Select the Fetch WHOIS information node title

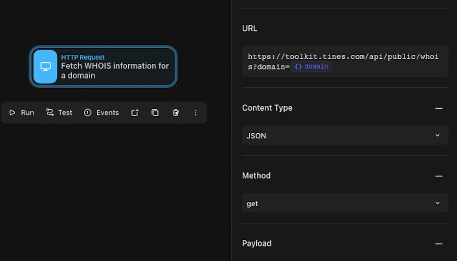tap(115, 71)
